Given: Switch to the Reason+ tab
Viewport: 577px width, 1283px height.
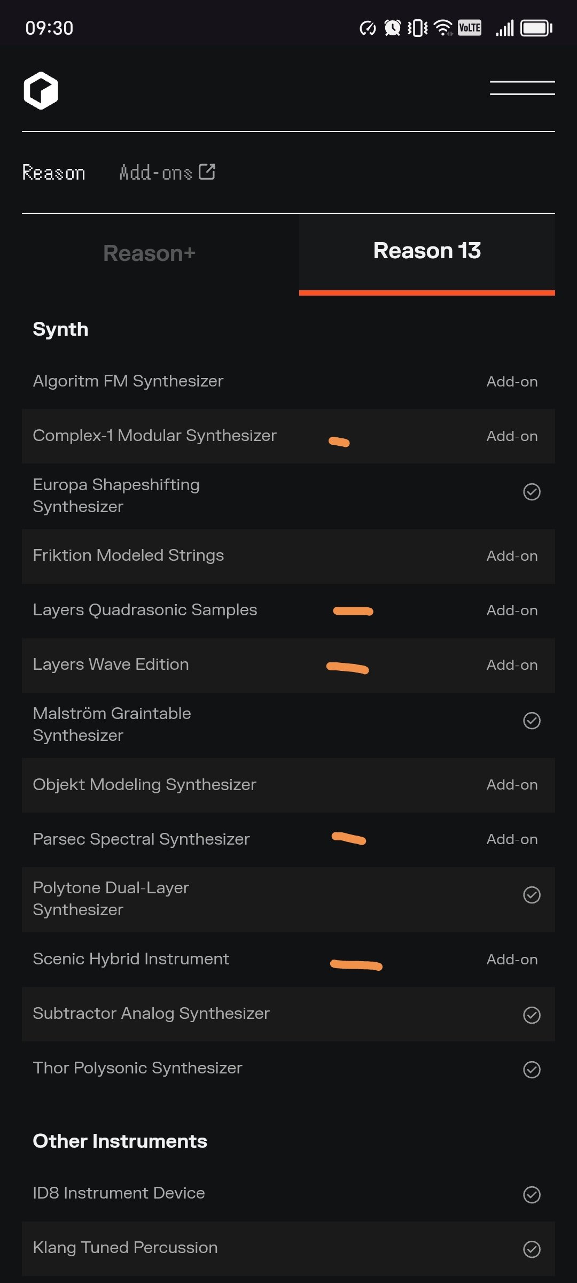Looking at the screenshot, I should (150, 253).
